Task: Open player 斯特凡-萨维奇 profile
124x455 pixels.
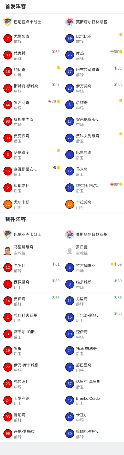Action: point(31,88)
